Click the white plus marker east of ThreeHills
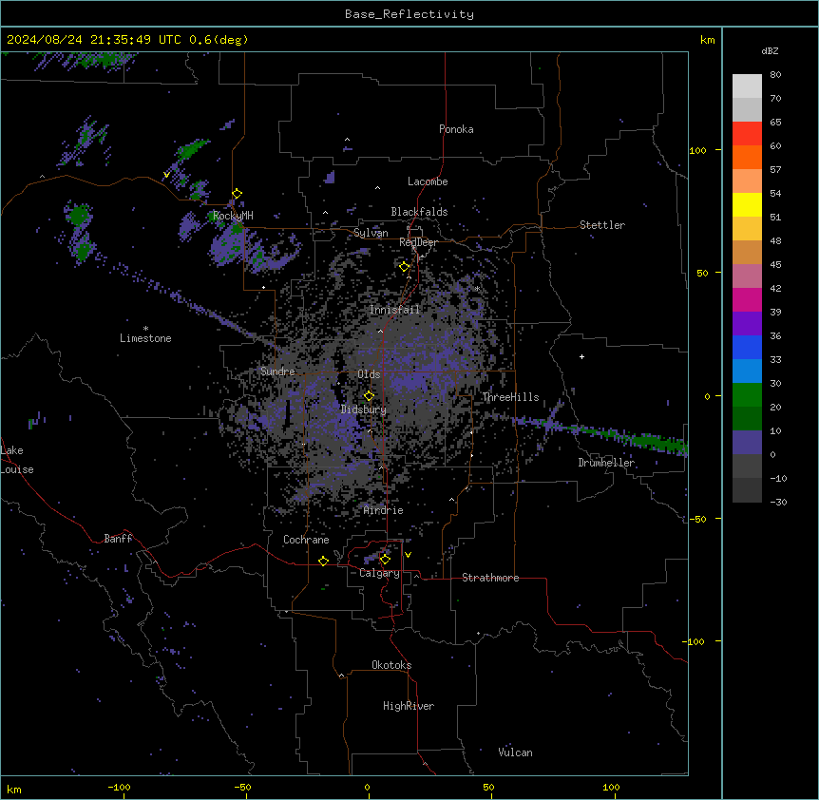Image resolution: width=819 pixels, height=800 pixels. point(581,356)
